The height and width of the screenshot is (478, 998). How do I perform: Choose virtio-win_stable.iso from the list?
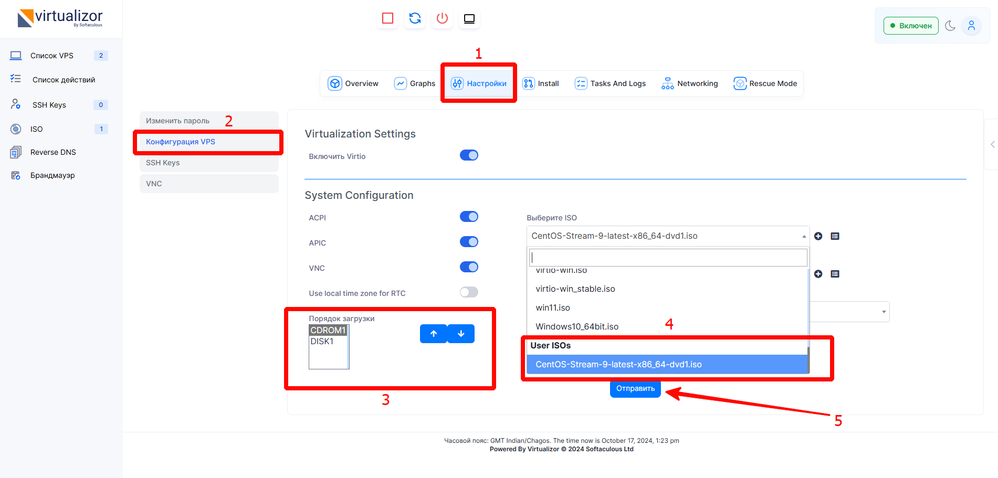click(667, 289)
